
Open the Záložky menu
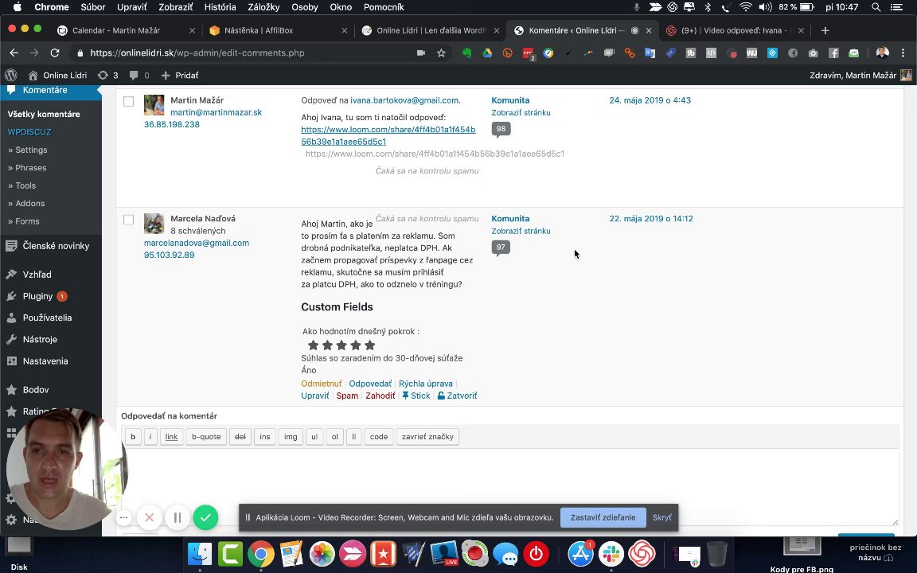pos(263,7)
